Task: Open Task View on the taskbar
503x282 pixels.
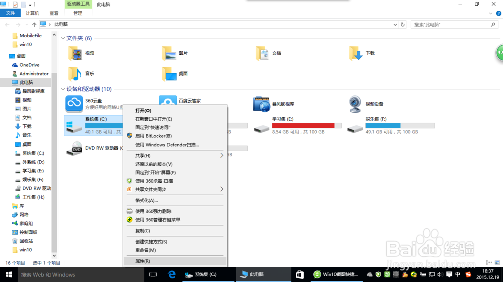Action: tap(153, 274)
